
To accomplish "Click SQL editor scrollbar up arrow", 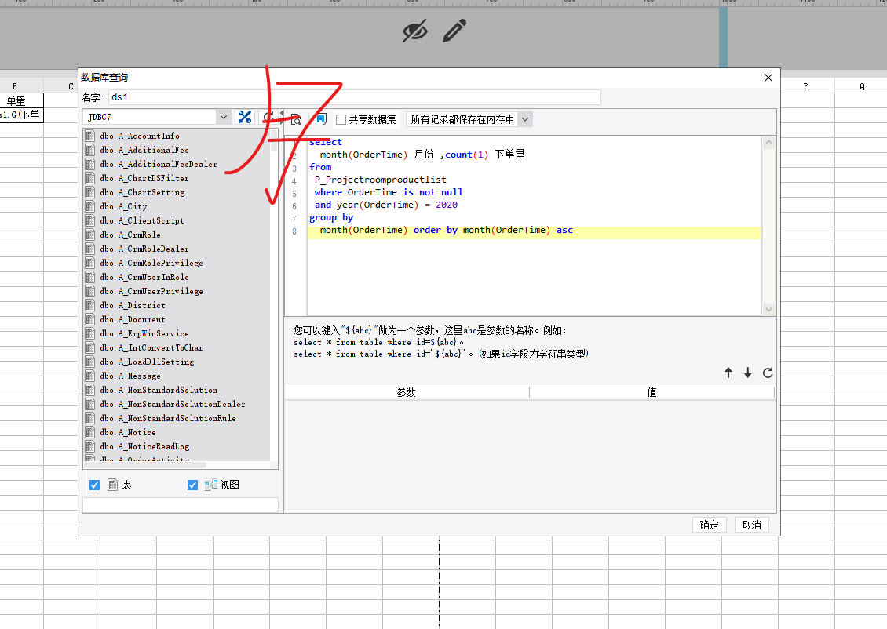I will (x=768, y=143).
